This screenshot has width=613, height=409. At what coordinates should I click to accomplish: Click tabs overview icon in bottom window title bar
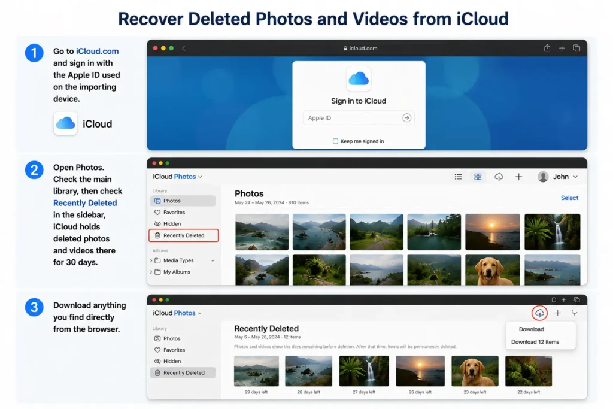[576, 299]
